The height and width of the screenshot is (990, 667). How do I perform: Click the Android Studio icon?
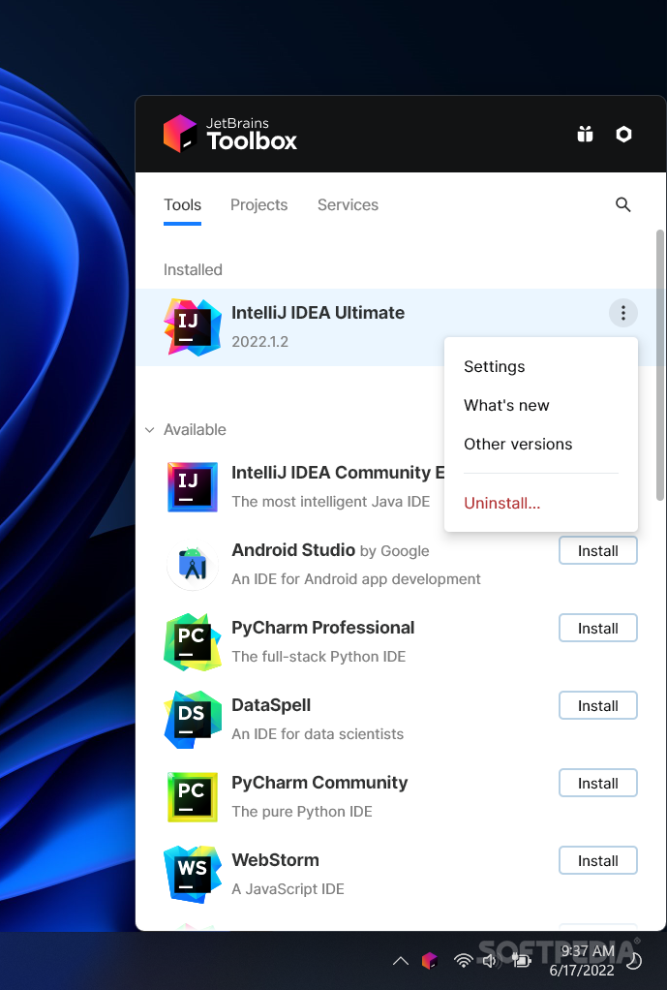[193, 565]
